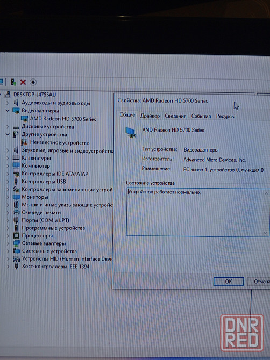
Task: Switch to the Общие tab
Action: 127,115
